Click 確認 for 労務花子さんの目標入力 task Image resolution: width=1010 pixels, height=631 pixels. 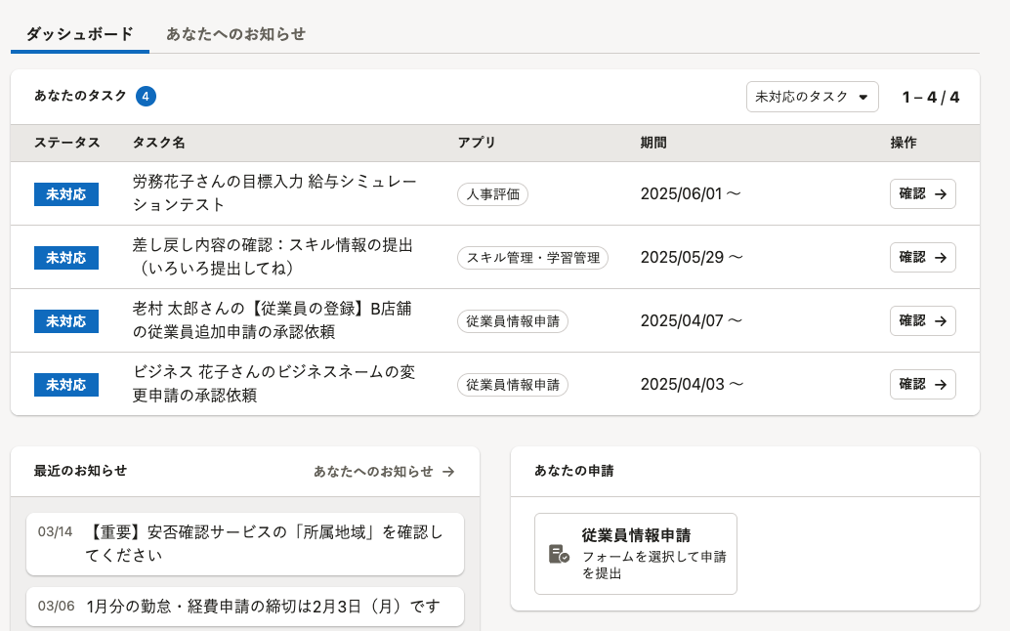(922, 193)
